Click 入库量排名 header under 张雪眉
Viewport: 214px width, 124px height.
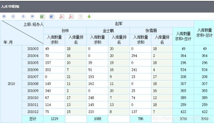click(x=162, y=40)
